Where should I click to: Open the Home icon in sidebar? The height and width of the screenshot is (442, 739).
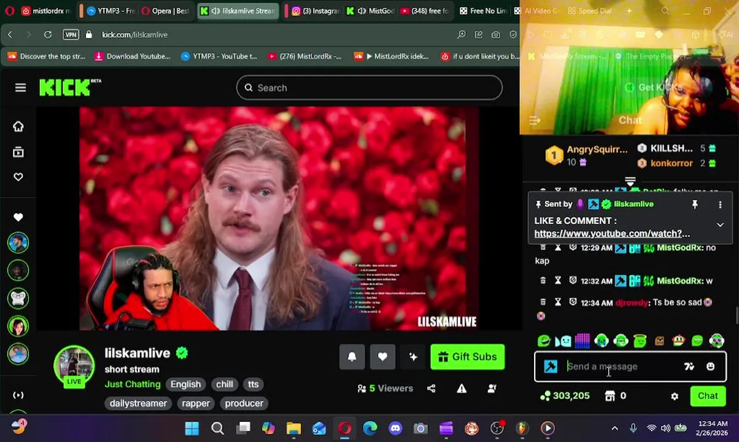coord(18,126)
